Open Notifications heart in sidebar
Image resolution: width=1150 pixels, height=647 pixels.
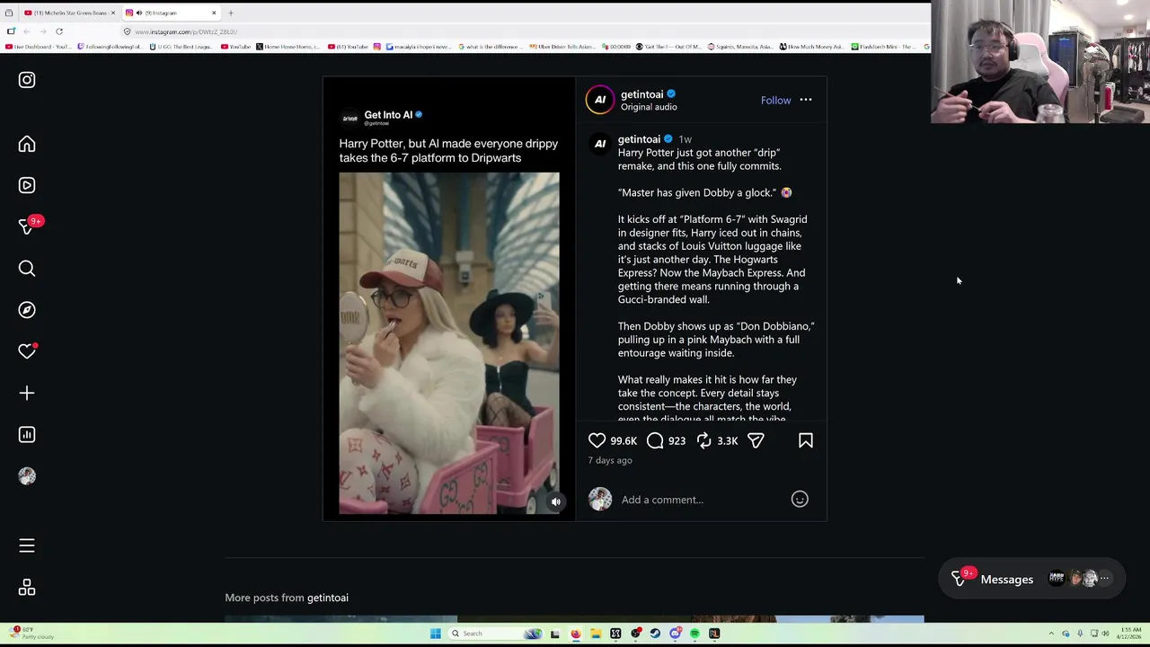27,351
